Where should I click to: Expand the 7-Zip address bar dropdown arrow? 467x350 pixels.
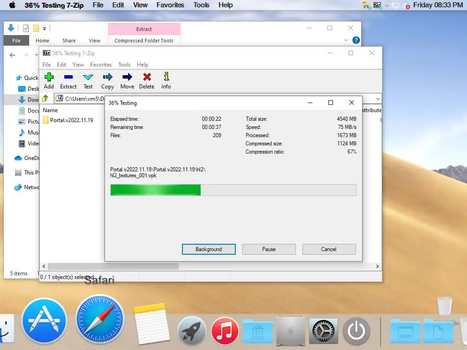tap(378, 98)
